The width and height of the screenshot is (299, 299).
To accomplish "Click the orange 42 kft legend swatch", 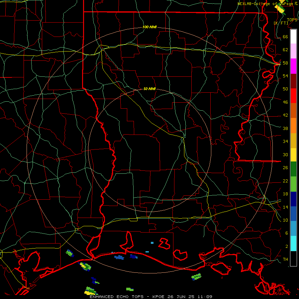I will (293, 126).
